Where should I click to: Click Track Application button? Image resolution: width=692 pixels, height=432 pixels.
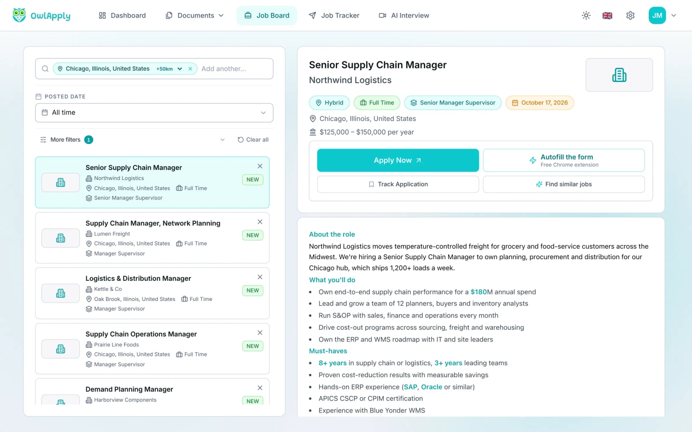[398, 184]
